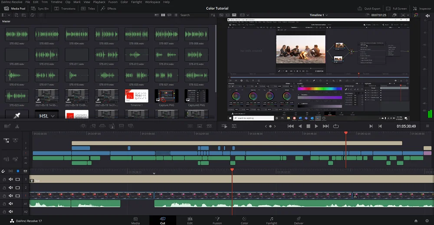
Task: Open the Effects panel
Action: (x=108, y=9)
